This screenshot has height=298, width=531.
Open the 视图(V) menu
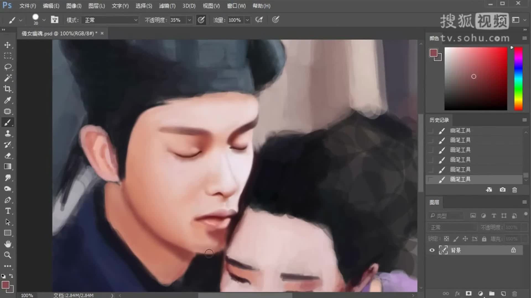pyautogui.click(x=211, y=6)
